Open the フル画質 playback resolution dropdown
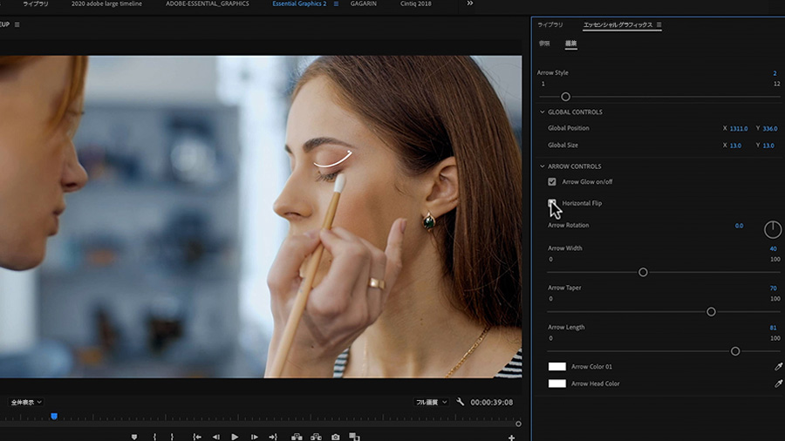This screenshot has width=785, height=441. click(431, 403)
